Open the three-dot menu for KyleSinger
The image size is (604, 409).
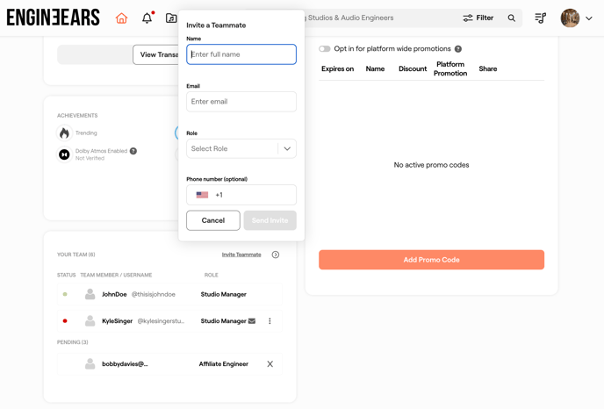270,321
